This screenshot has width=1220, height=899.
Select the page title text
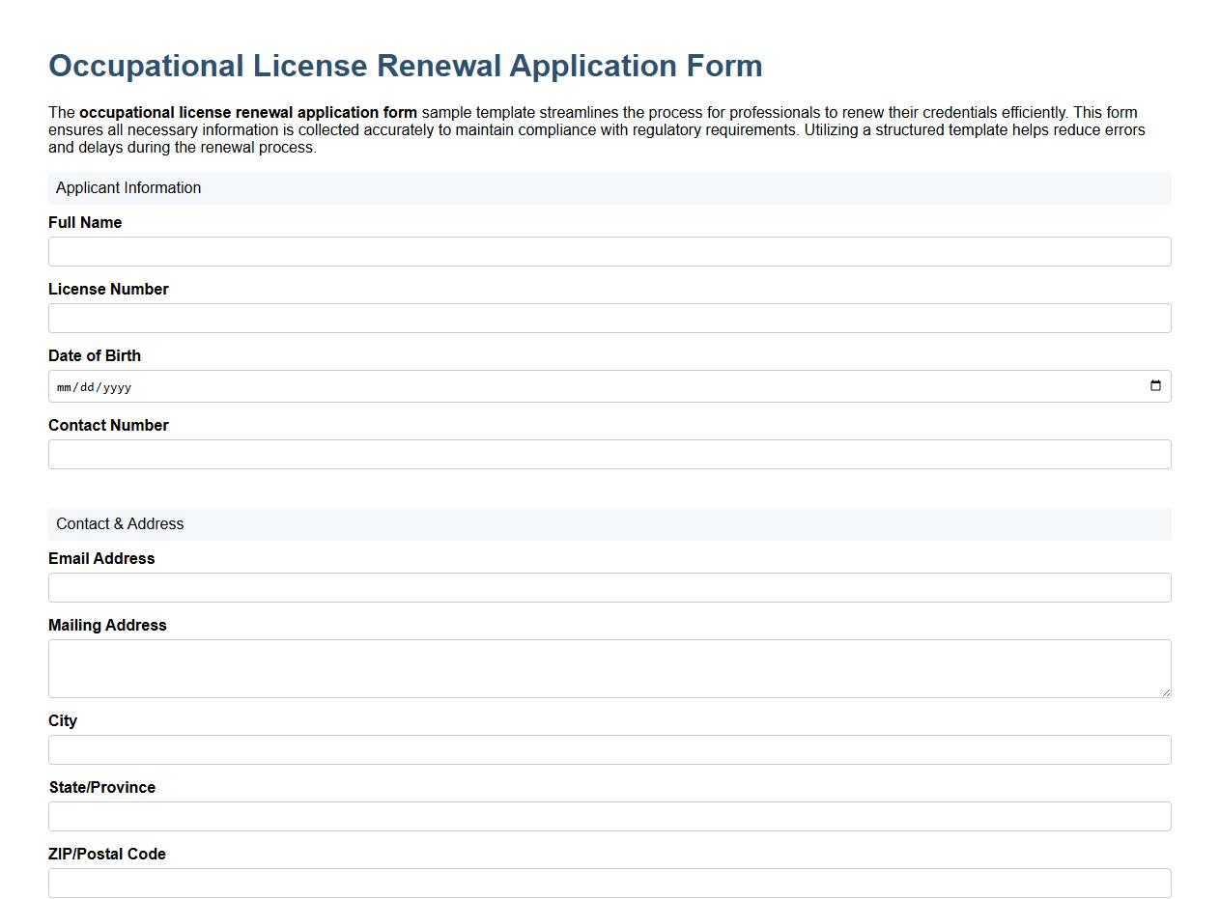pyautogui.click(x=405, y=66)
